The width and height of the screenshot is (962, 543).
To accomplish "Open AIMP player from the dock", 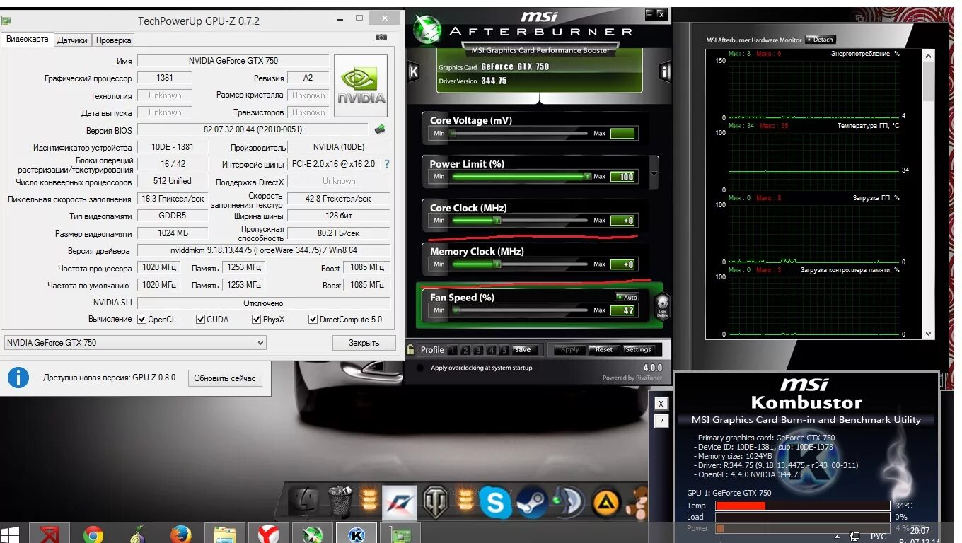I will (606, 503).
